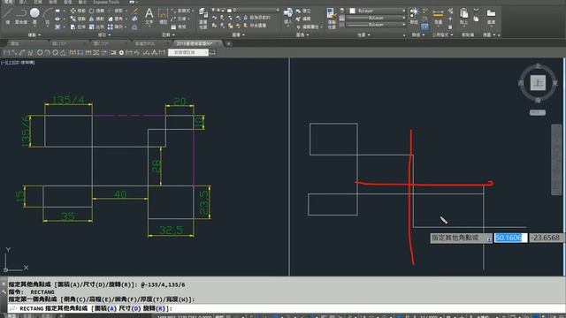Click the X coordinate input 50.1606
This screenshot has width=566, height=318.
pyautogui.click(x=510, y=238)
